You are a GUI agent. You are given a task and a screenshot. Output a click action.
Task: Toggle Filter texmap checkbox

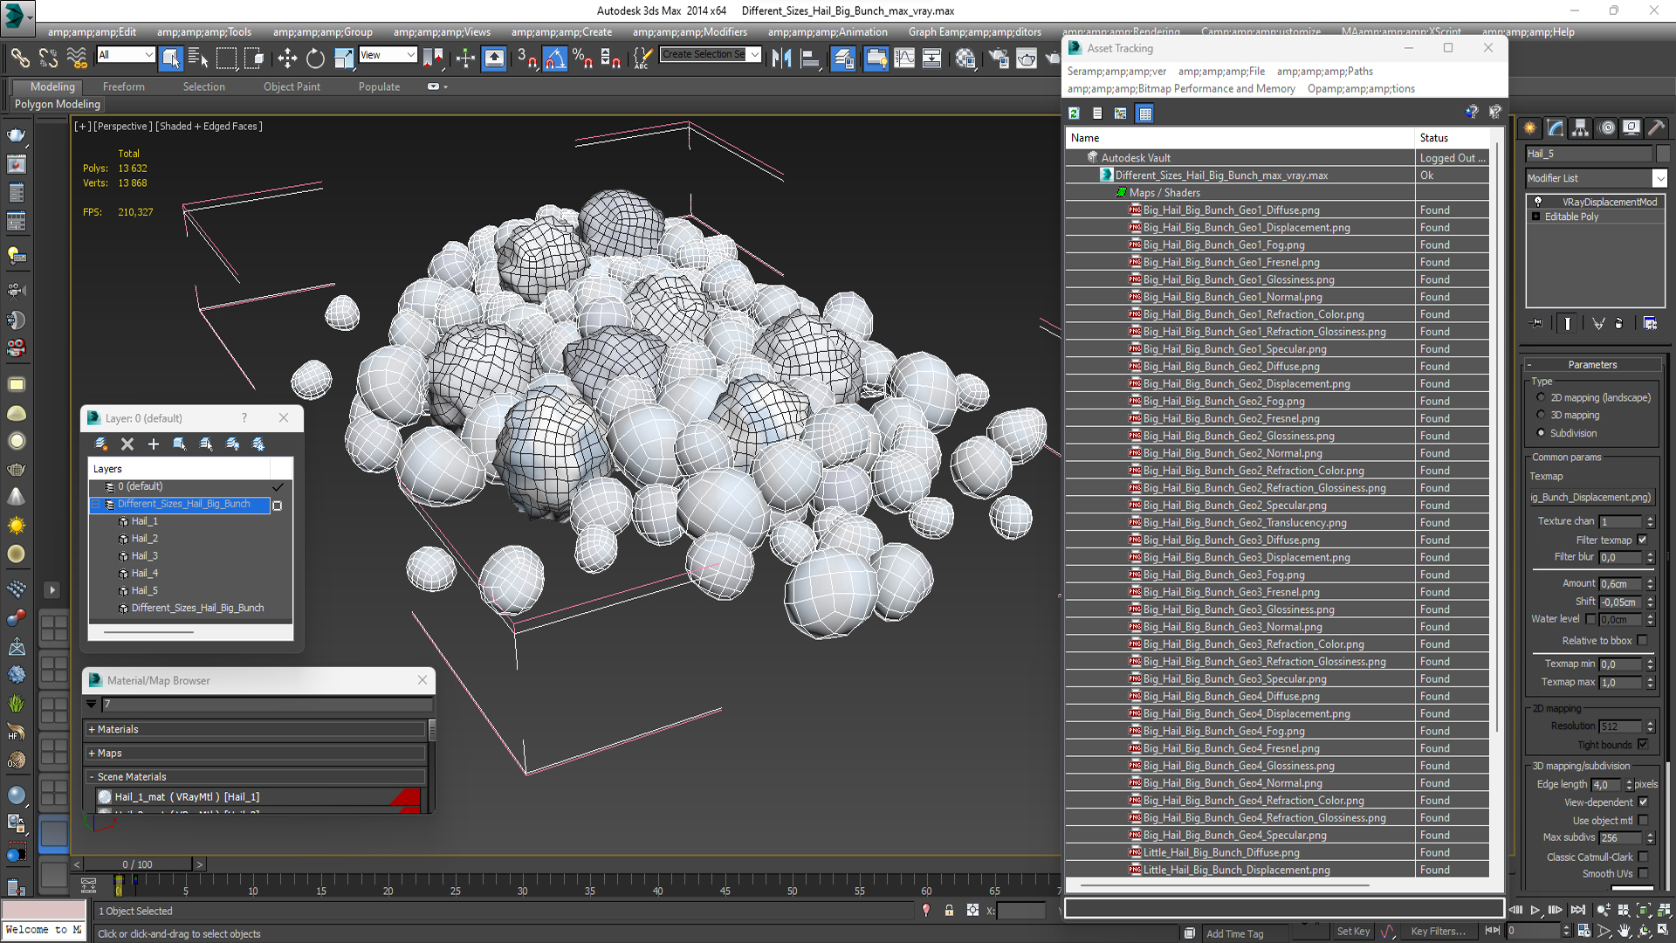1643,540
